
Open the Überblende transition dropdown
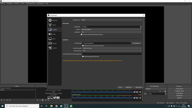[x=155, y=89]
